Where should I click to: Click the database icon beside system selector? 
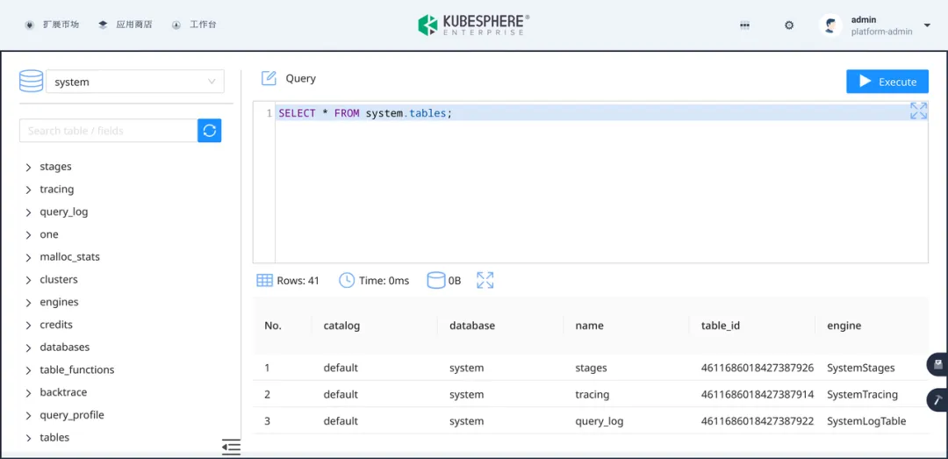tap(32, 82)
